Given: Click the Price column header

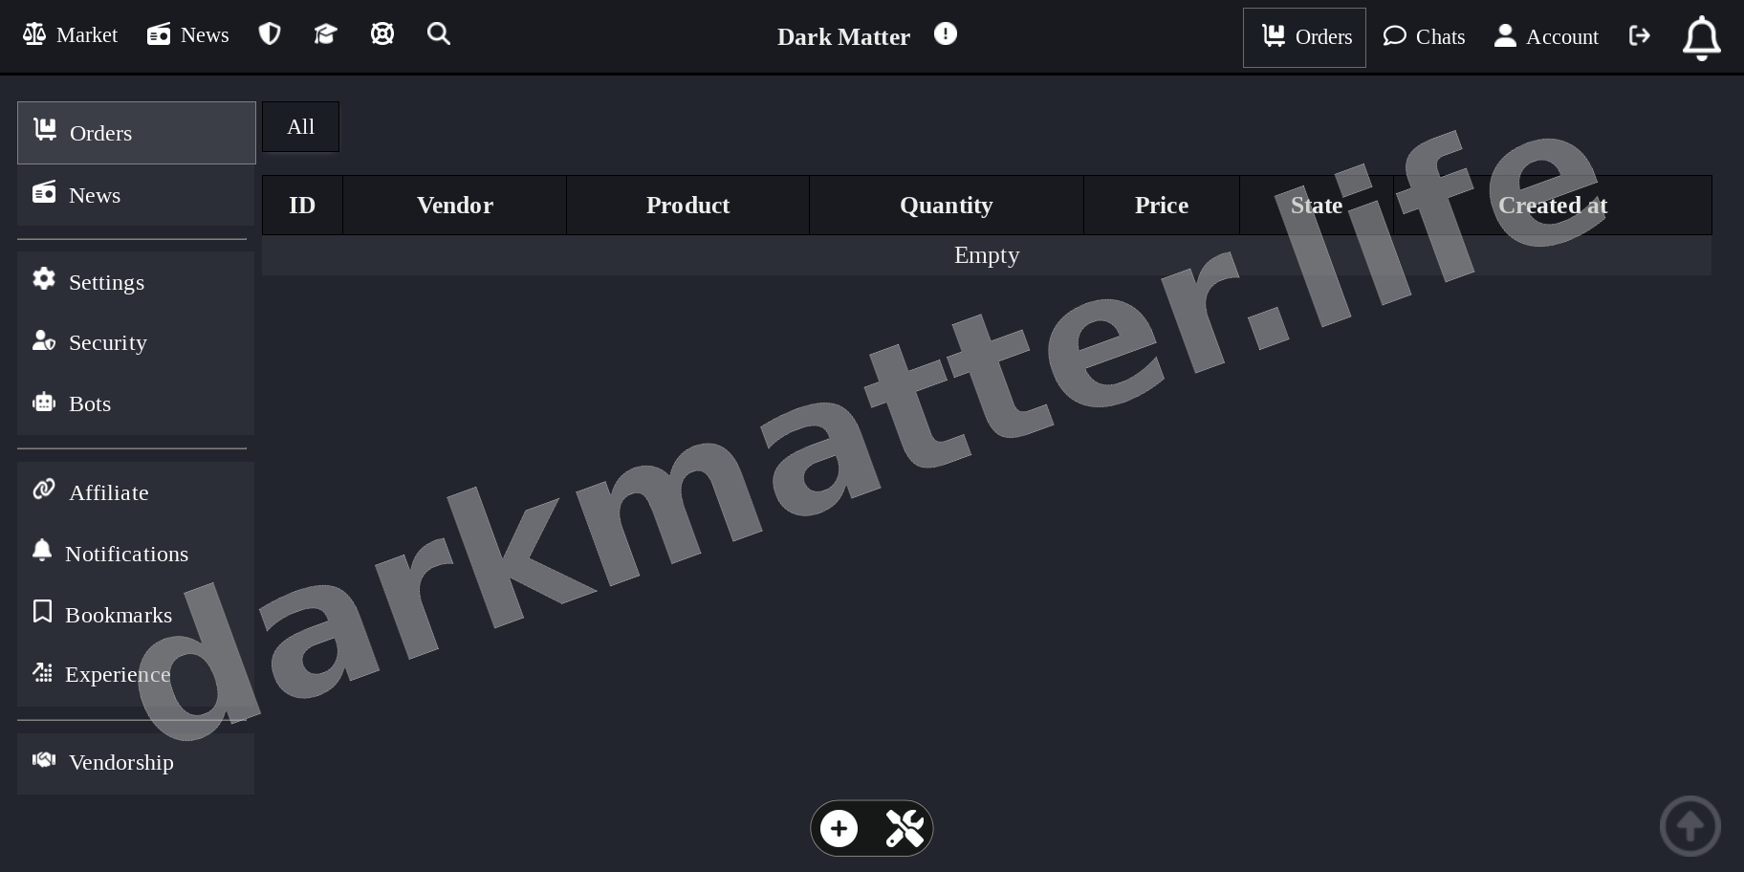Looking at the screenshot, I should click(x=1162, y=206).
